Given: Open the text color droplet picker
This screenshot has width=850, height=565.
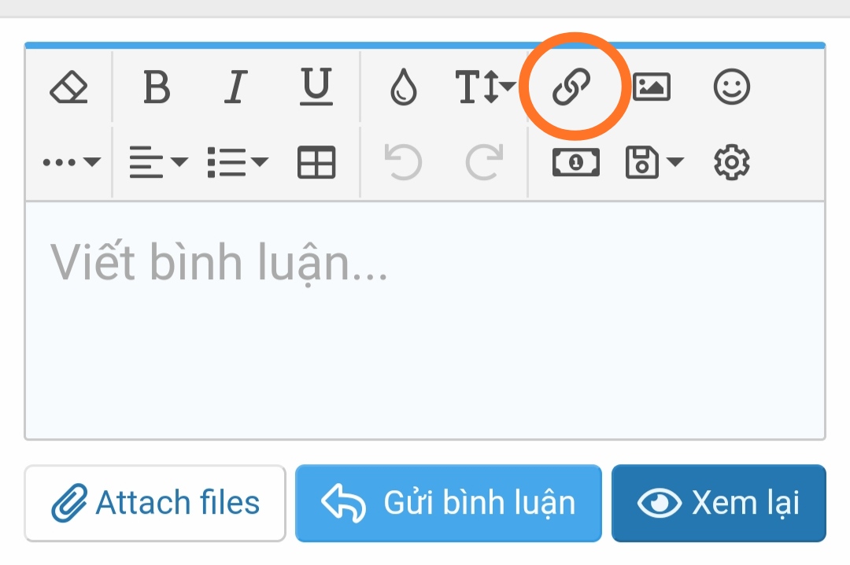Looking at the screenshot, I should click(x=404, y=87).
